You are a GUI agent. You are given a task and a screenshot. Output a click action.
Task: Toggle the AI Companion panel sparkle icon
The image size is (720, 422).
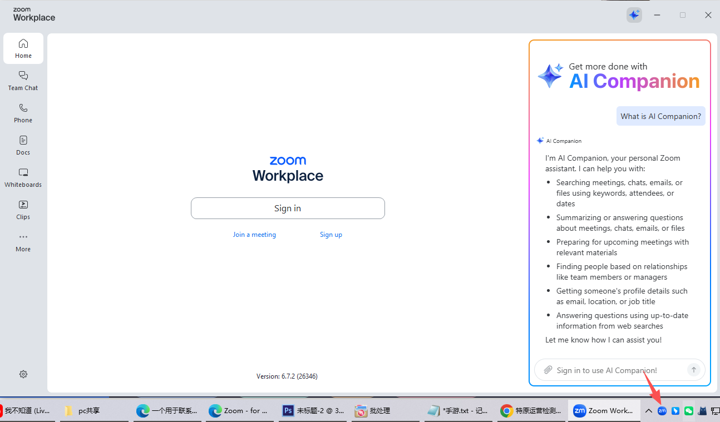634,15
